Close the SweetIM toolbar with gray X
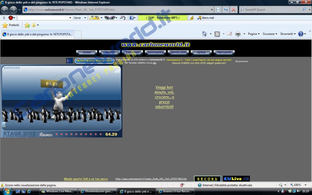This screenshot has width=312, height=195. point(4,18)
